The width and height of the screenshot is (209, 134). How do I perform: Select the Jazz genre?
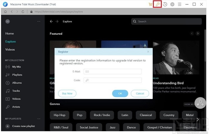point(112,127)
